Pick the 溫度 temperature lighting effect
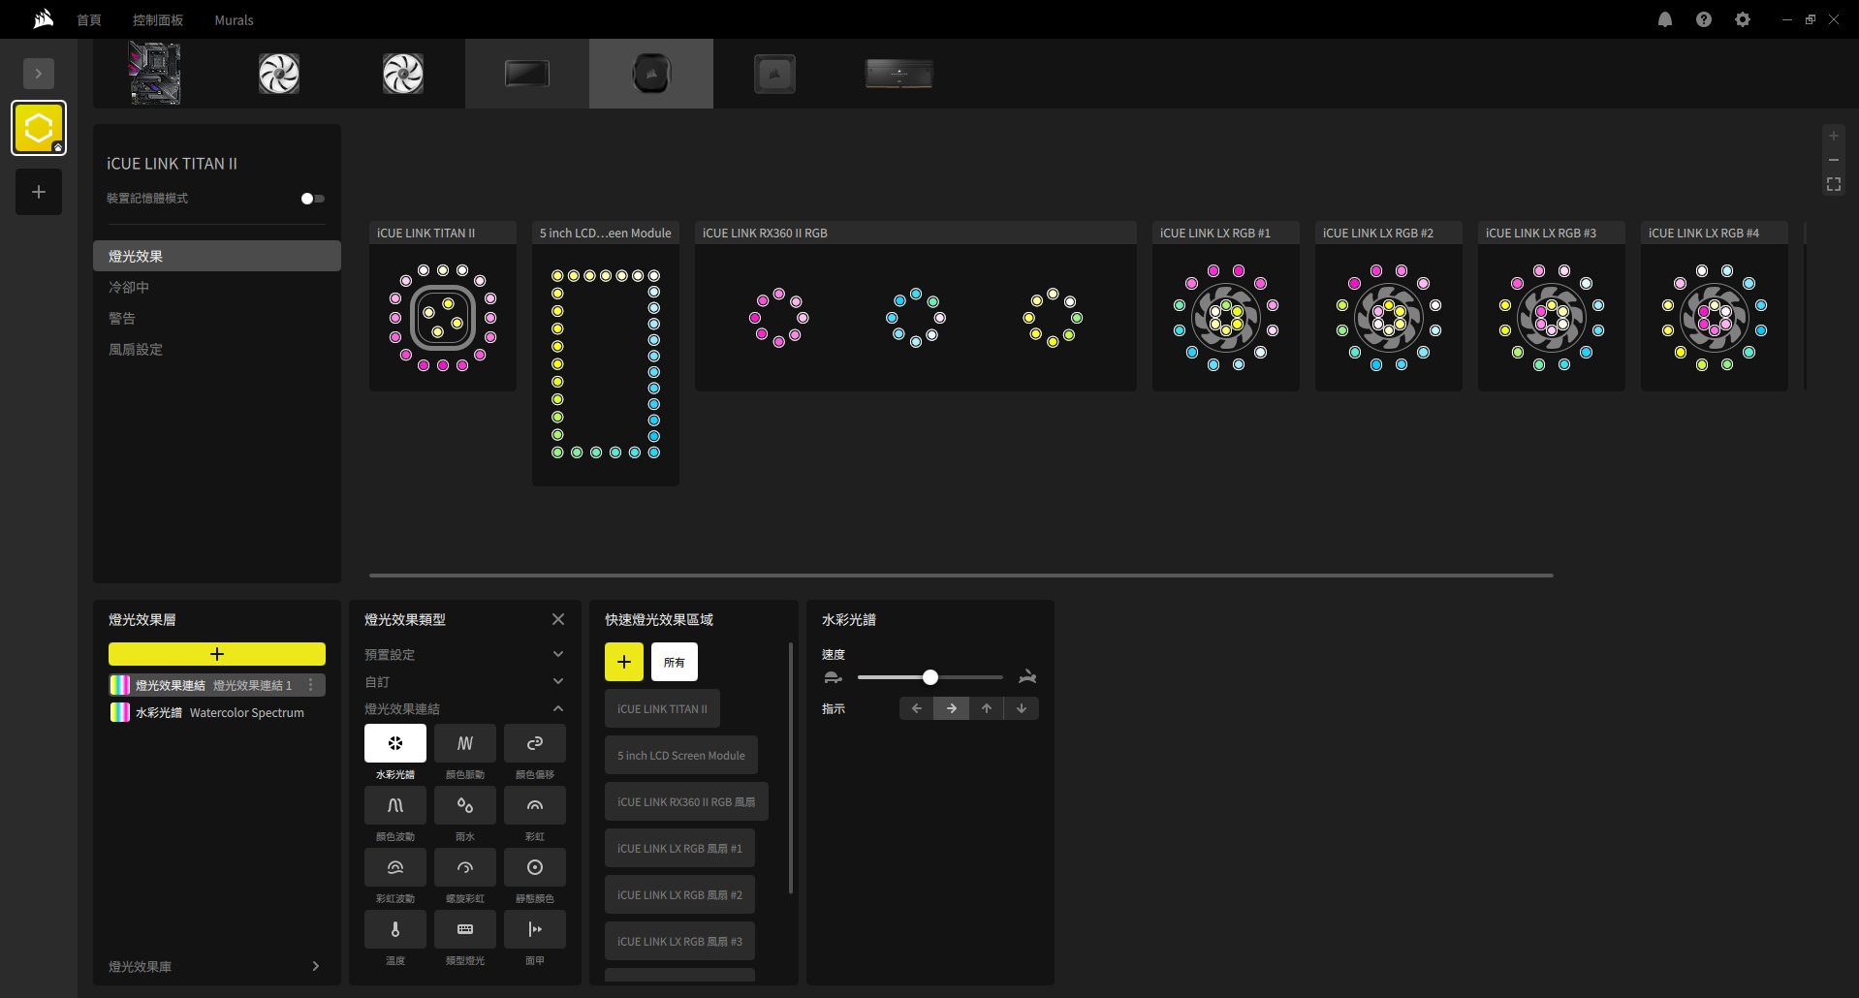This screenshot has height=998, width=1859. point(395,929)
